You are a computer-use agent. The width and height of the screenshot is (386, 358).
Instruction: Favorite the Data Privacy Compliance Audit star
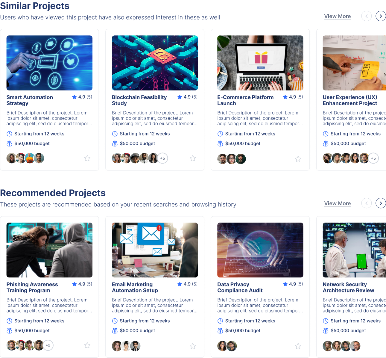(298, 346)
